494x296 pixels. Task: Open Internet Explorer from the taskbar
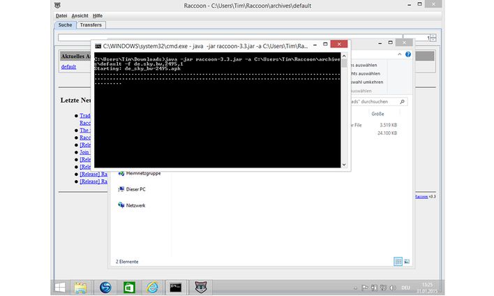(x=153, y=288)
